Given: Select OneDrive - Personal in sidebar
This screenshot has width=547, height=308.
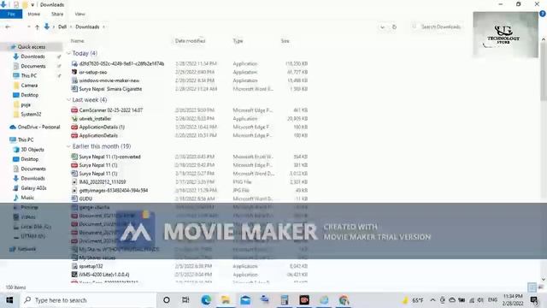Looking at the screenshot, I should (x=38, y=127).
